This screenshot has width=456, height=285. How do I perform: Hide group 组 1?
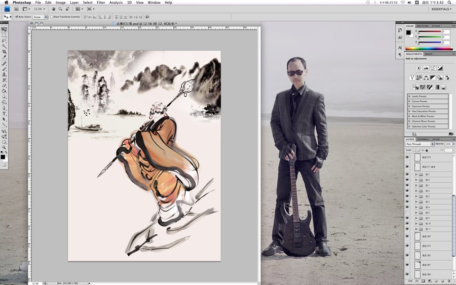pos(407,185)
